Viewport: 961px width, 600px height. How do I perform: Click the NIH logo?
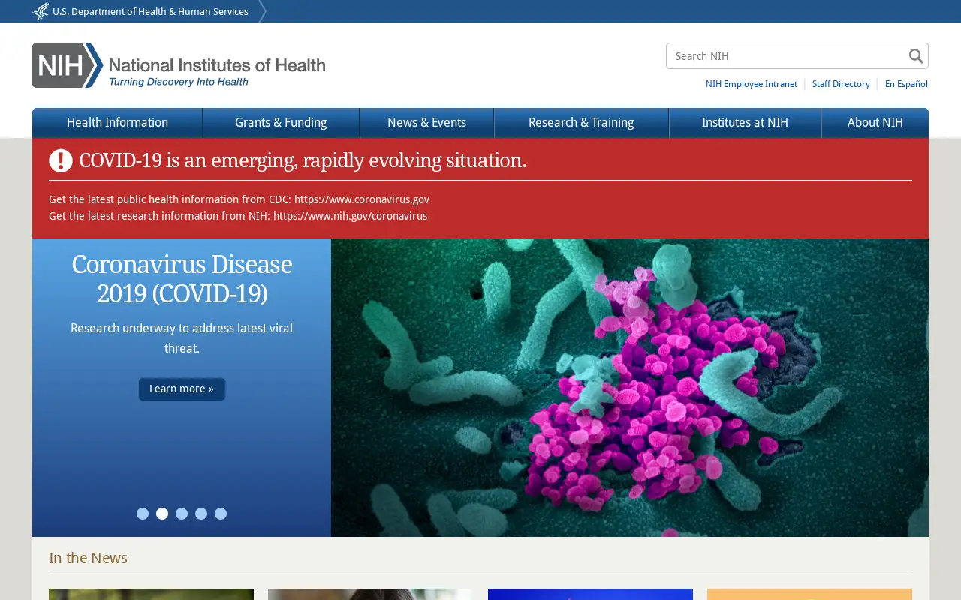179,65
